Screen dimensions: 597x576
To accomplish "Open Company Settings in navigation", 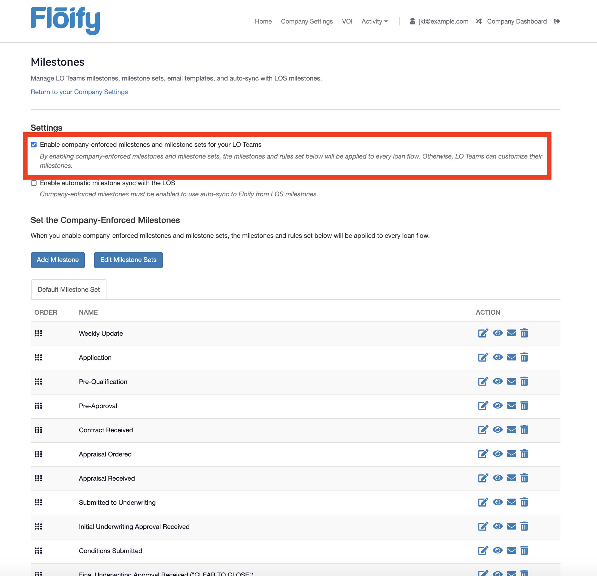I will tap(307, 21).
